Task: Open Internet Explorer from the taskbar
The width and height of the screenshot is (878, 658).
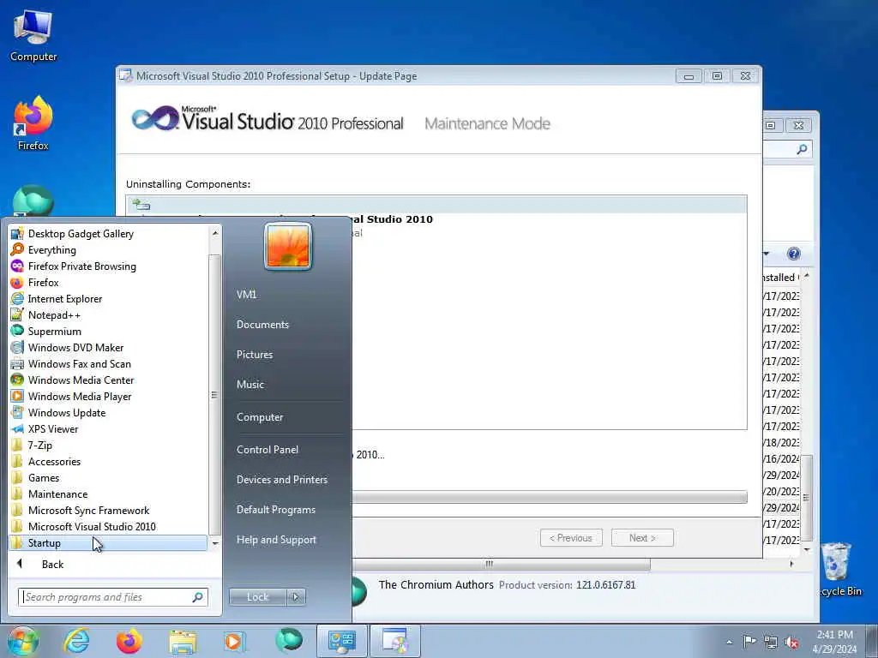Action: point(76,641)
